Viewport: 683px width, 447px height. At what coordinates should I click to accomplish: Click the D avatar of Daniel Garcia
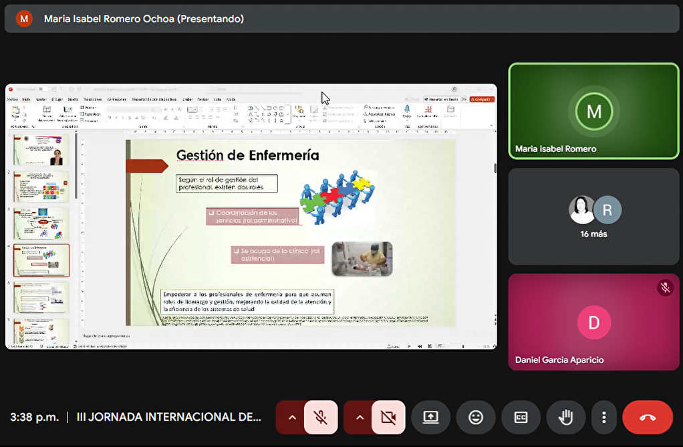click(593, 323)
